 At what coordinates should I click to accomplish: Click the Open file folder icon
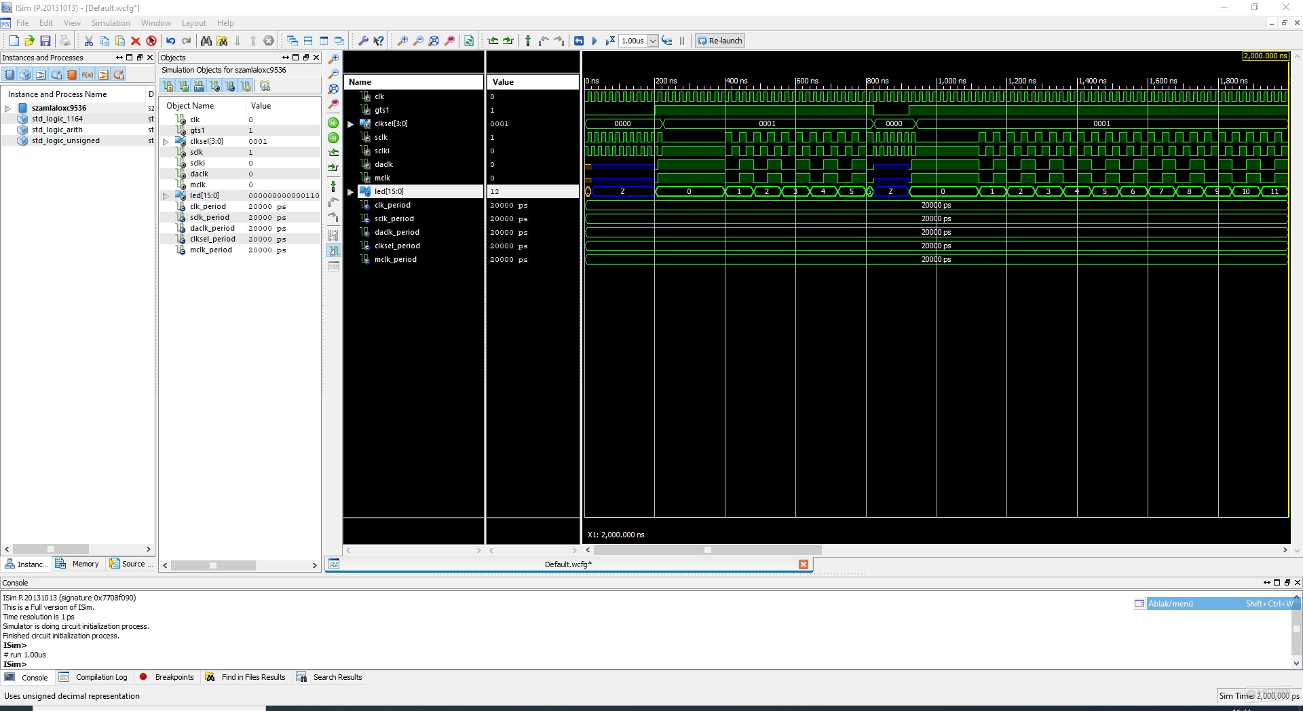pos(29,41)
